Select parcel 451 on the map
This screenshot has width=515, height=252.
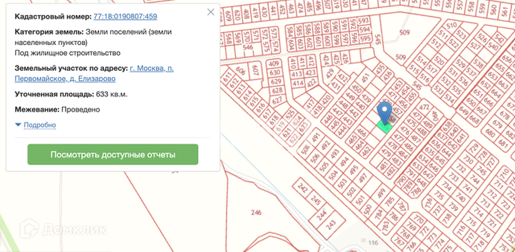(365, 78)
